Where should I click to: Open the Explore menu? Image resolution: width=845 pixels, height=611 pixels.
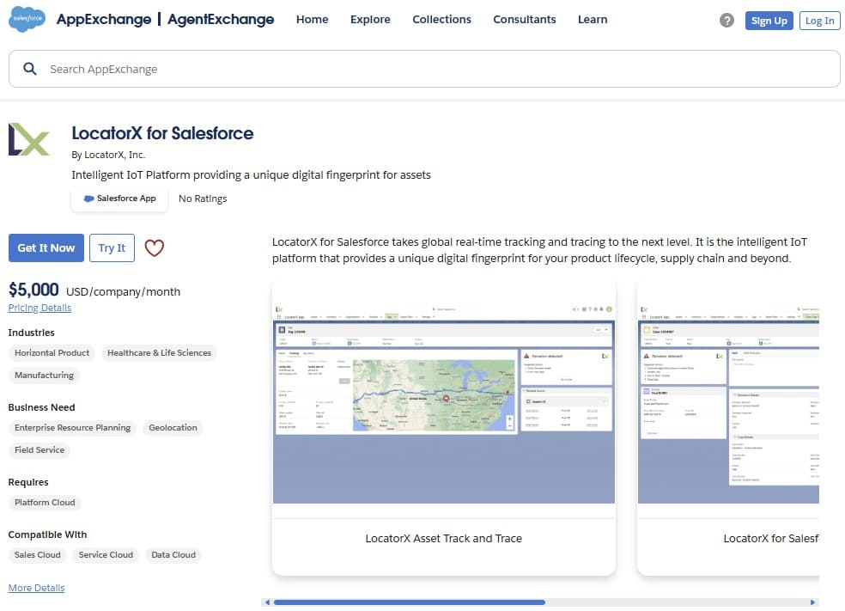pyautogui.click(x=370, y=20)
